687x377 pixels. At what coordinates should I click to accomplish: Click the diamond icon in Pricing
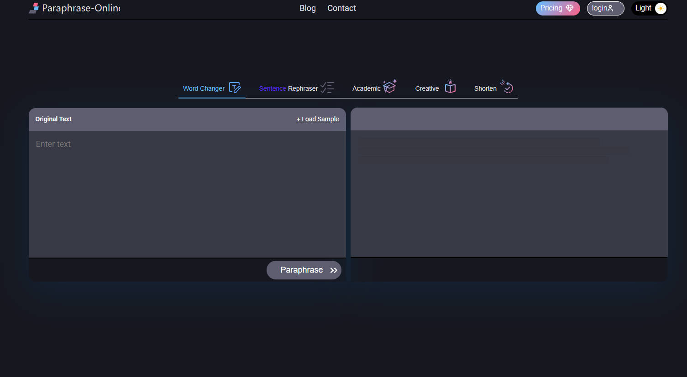[570, 8]
